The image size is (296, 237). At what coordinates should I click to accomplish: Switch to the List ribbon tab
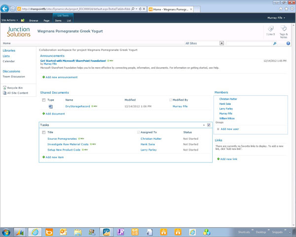pyautogui.click(x=69, y=21)
